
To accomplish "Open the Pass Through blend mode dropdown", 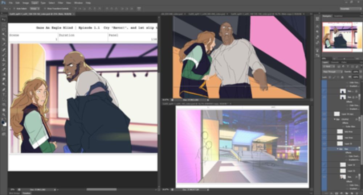I will (332, 72).
